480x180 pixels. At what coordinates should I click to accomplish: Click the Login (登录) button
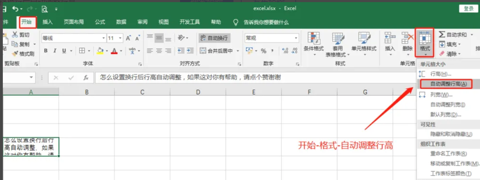tap(468, 9)
